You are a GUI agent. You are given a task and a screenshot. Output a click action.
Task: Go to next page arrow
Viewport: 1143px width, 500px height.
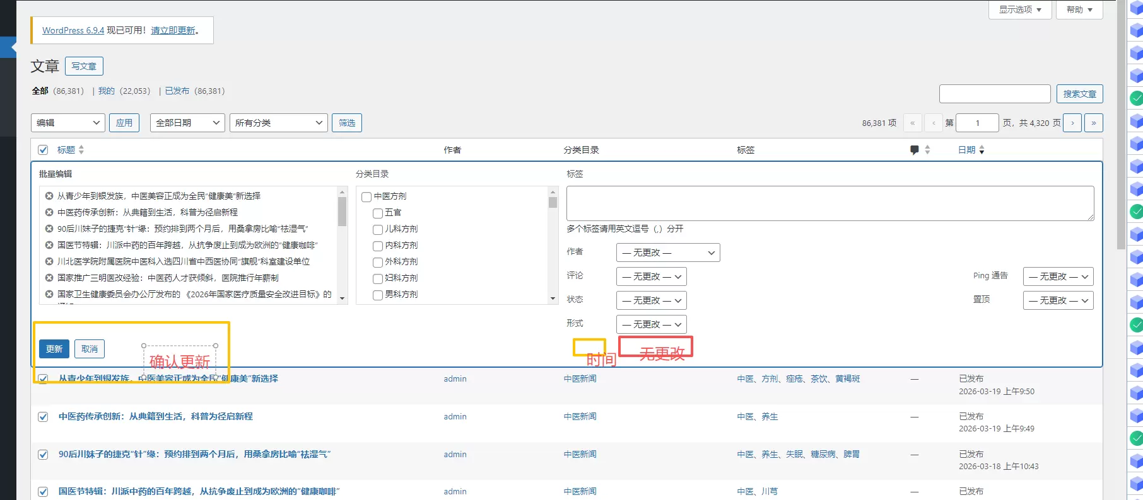point(1072,123)
